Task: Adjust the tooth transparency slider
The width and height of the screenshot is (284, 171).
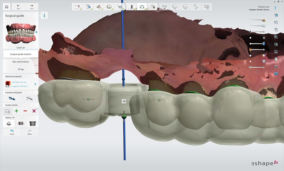Action: [x=257, y=26]
